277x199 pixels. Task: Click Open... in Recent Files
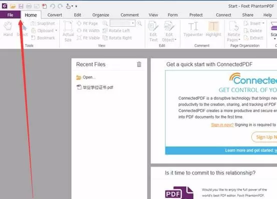pyautogui.click(x=86, y=77)
